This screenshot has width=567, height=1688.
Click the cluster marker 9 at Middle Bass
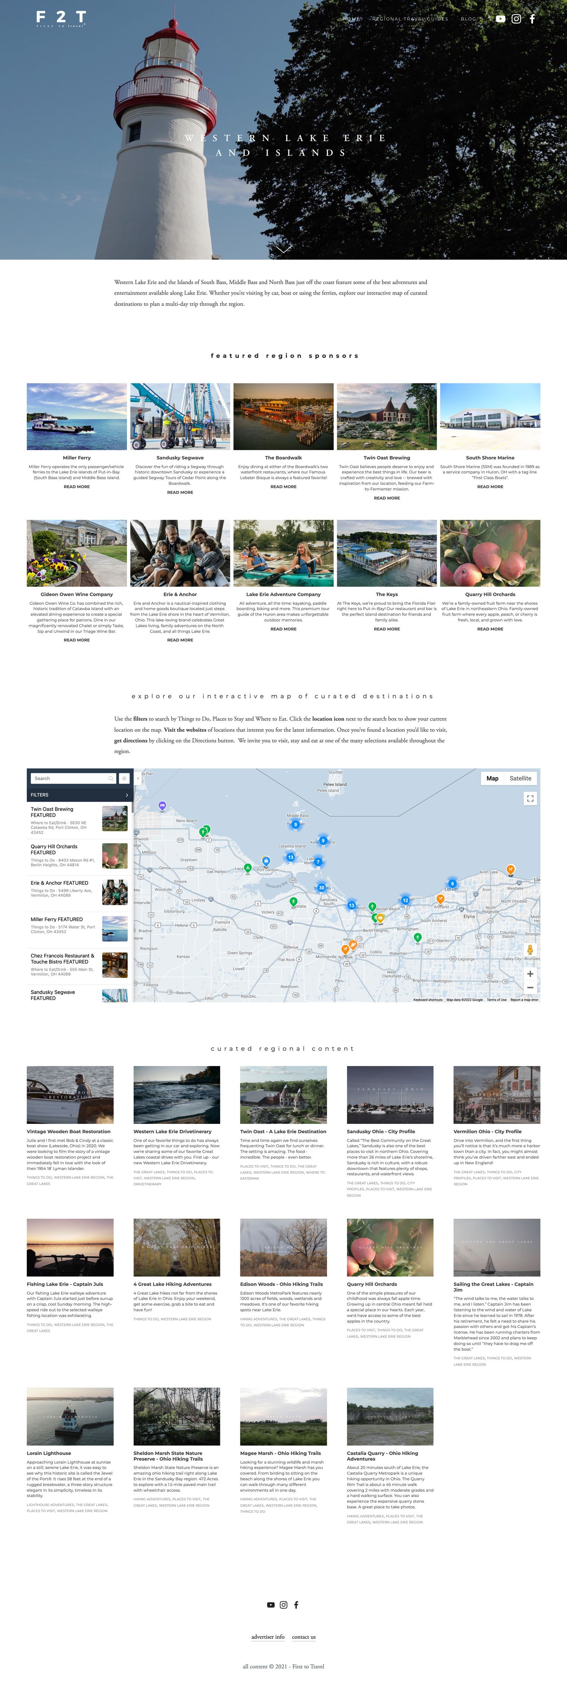295,824
